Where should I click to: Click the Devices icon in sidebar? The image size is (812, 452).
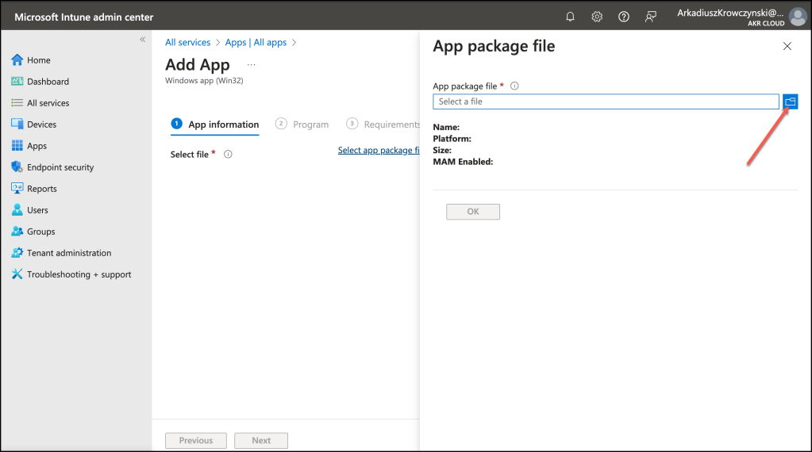coord(17,124)
